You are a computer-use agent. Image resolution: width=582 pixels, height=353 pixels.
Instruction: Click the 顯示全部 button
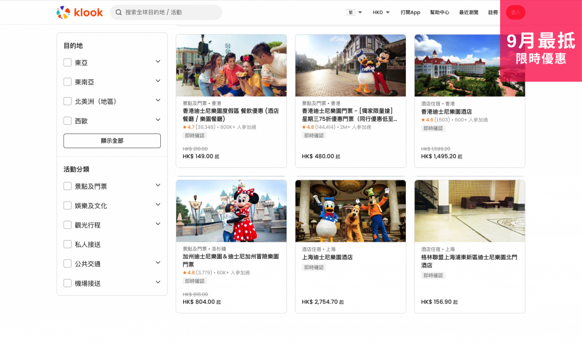pyautogui.click(x=112, y=140)
